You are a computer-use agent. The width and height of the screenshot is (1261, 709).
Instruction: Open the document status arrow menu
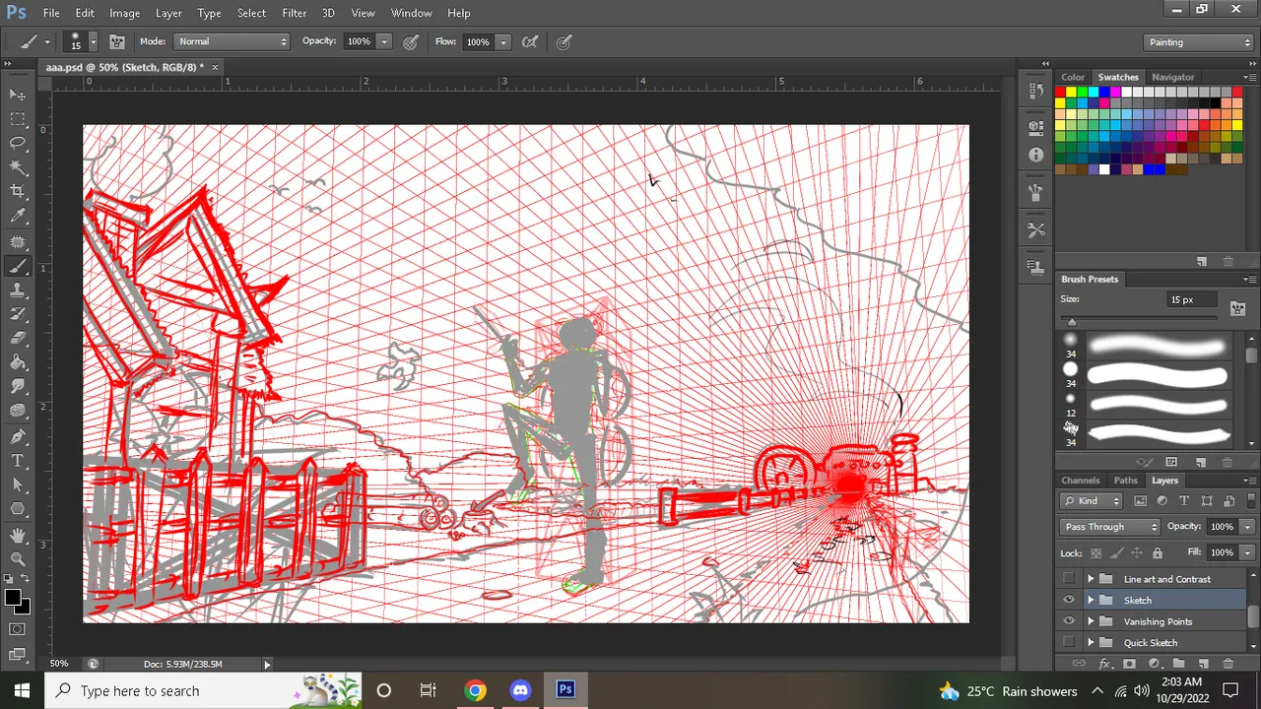[267, 665]
